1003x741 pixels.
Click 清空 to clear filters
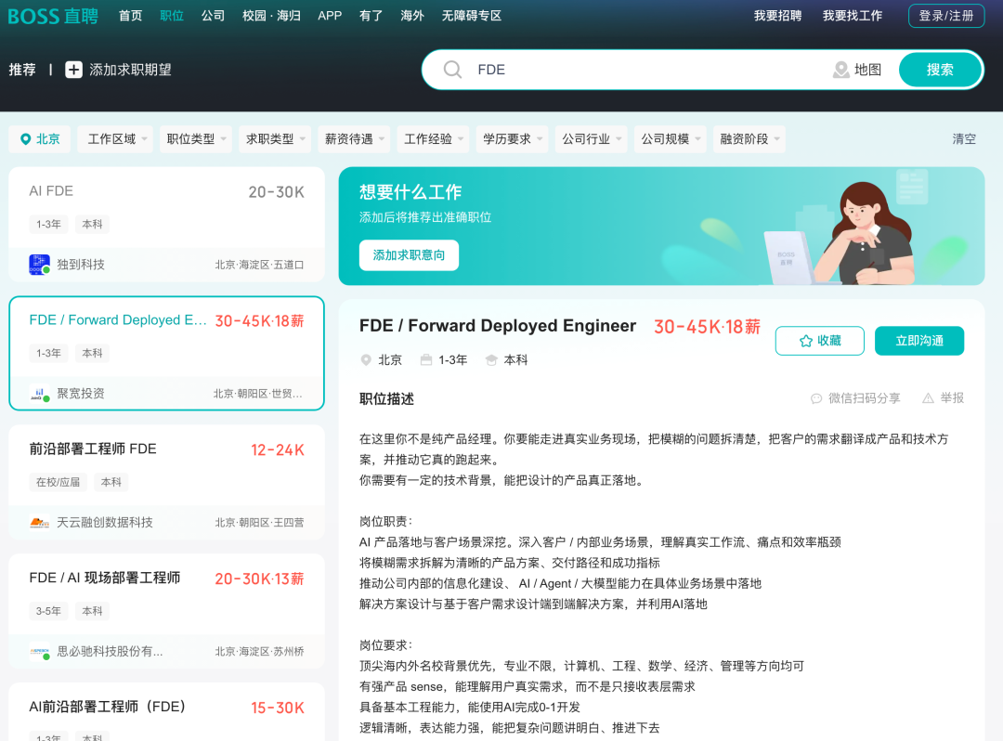964,138
